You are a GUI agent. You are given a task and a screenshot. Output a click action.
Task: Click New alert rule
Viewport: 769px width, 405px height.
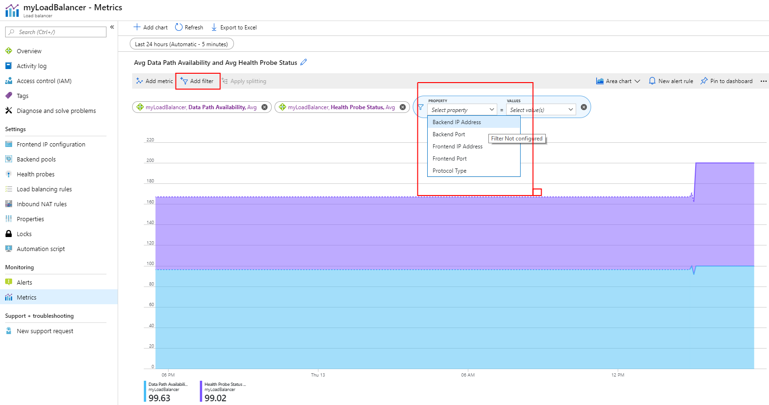[x=671, y=81]
